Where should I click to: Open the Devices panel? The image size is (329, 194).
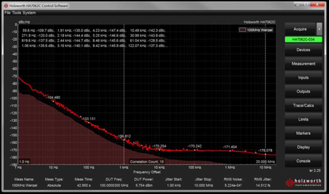(x=303, y=50)
